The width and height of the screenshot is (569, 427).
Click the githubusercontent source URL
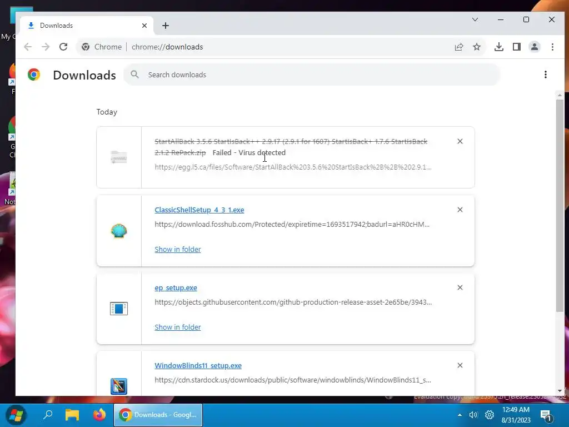click(293, 302)
